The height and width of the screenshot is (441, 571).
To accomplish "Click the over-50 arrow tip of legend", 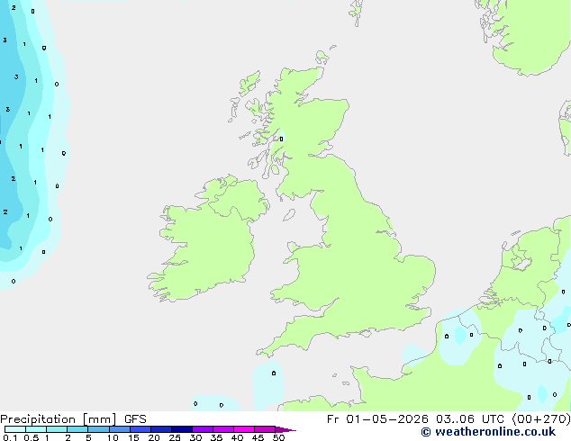I will [x=285, y=429].
